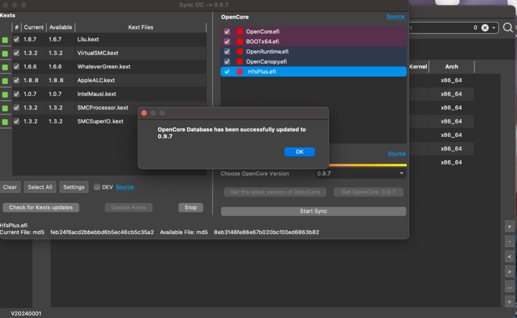Open the Source link beside the dialog
517x318 pixels.
tap(397, 154)
